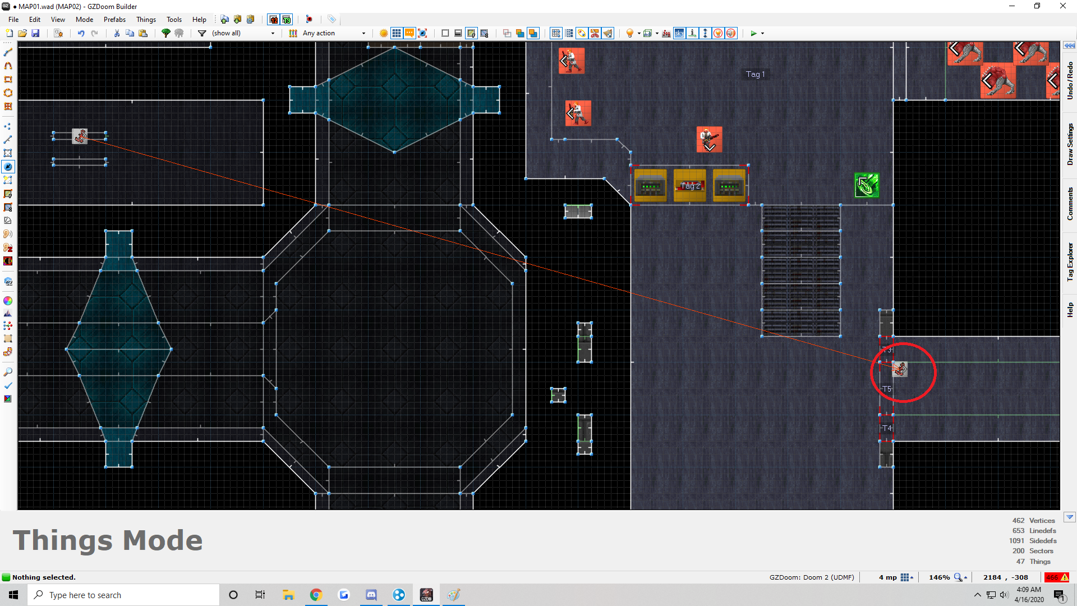Select Draw Lines tool
The height and width of the screenshot is (606, 1077).
(x=8, y=52)
